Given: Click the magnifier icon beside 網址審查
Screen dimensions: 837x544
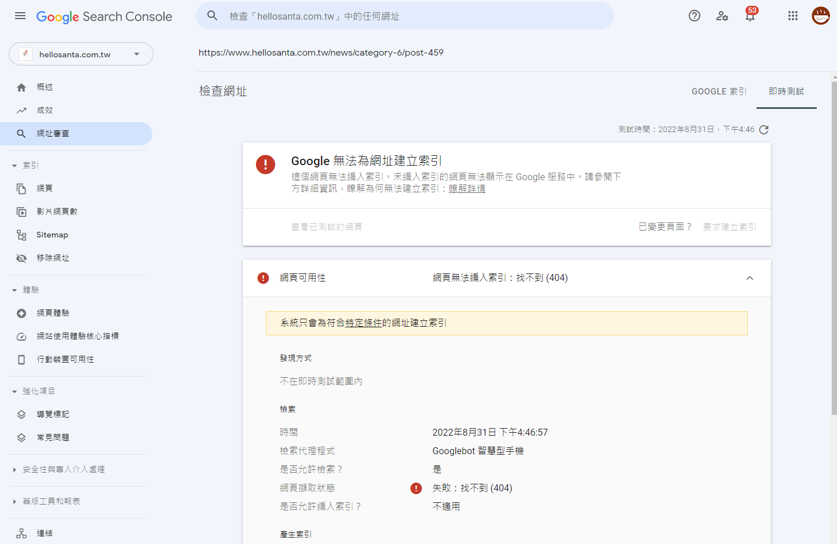Looking at the screenshot, I should (21, 134).
